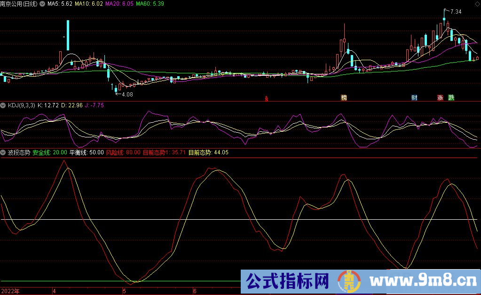Image resolution: width=481 pixels, height=295 pixels.
Task: Click the MA20: 6.05 label
Action: point(119,4)
